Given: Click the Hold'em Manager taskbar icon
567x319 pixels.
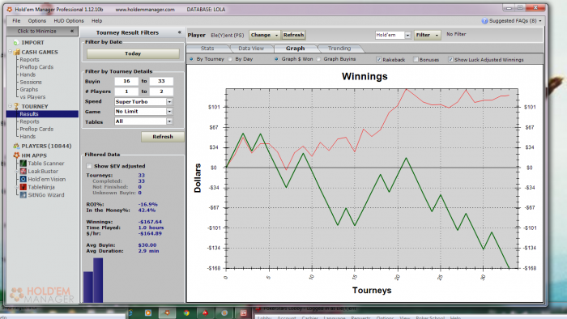Looking at the screenshot, I should pyautogui.click(x=167, y=313).
